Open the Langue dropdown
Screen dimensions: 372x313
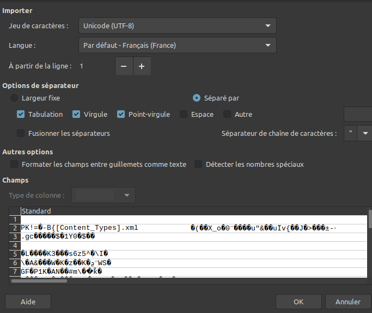point(177,45)
